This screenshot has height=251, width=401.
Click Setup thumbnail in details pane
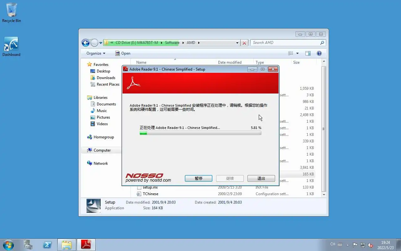(x=93, y=206)
